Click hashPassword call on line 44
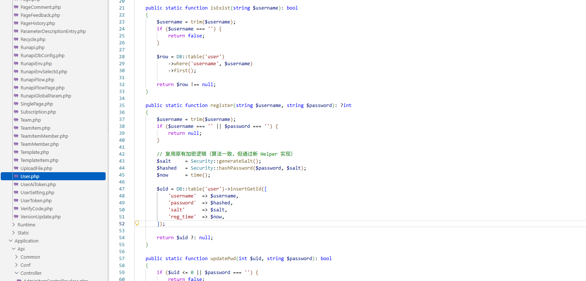This screenshot has width=586, height=281. 236,168
